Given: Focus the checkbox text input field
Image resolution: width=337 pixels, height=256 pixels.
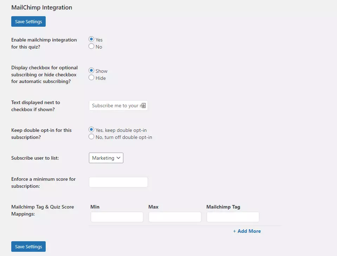Looking at the screenshot, I should click(x=118, y=105).
